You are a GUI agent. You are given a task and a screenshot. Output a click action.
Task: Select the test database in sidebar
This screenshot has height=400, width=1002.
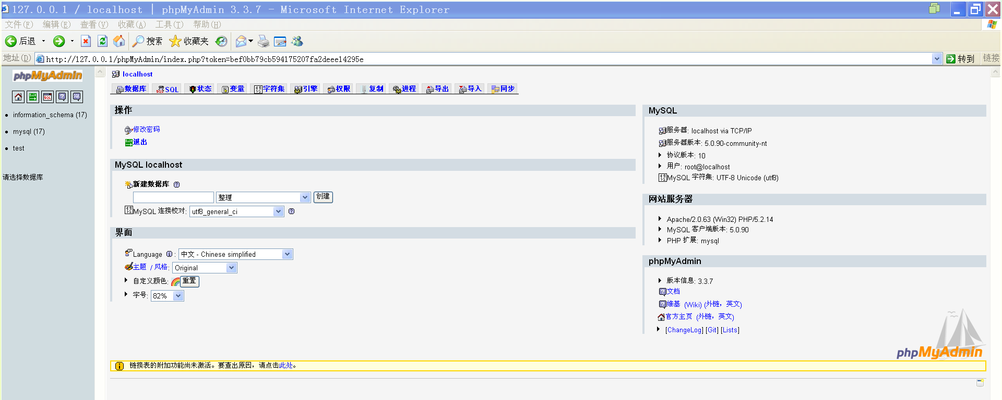[19, 148]
